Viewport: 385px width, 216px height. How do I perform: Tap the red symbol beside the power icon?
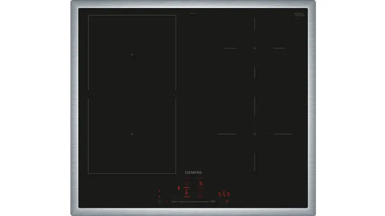[x=166, y=201]
